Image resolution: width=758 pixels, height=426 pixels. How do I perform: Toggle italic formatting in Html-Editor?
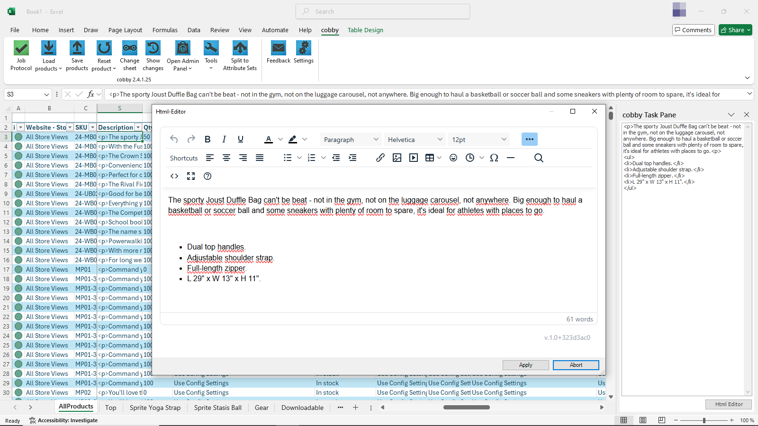coord(224,139)
